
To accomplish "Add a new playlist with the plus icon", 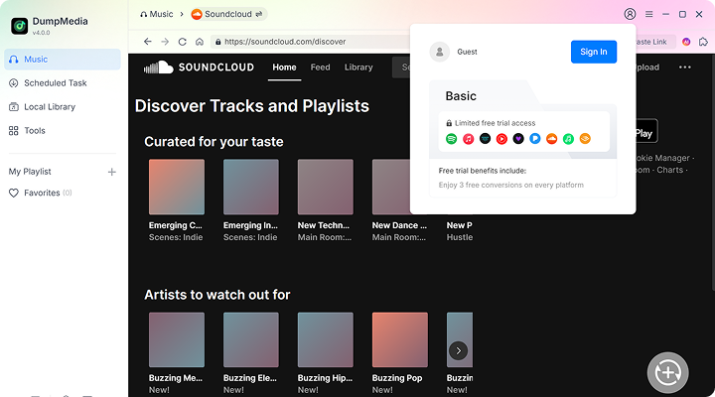I will point(111,172).
